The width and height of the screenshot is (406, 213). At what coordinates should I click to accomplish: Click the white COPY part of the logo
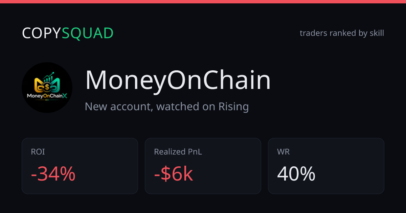pos(42,33)
